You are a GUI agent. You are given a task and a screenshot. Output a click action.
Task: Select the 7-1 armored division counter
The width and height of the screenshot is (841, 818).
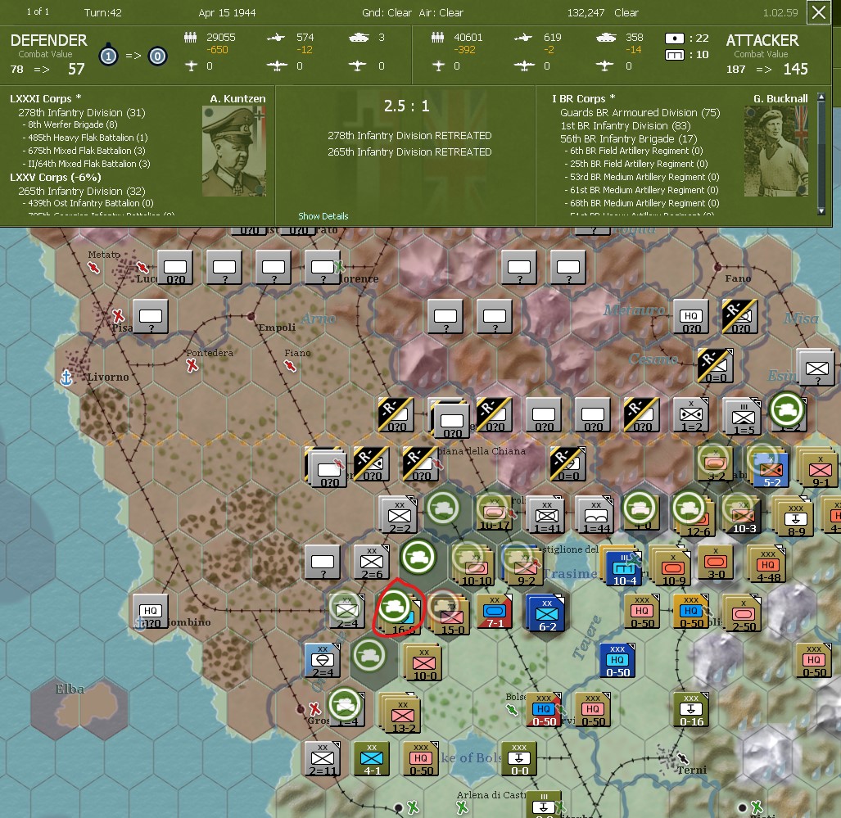(494, 612)
